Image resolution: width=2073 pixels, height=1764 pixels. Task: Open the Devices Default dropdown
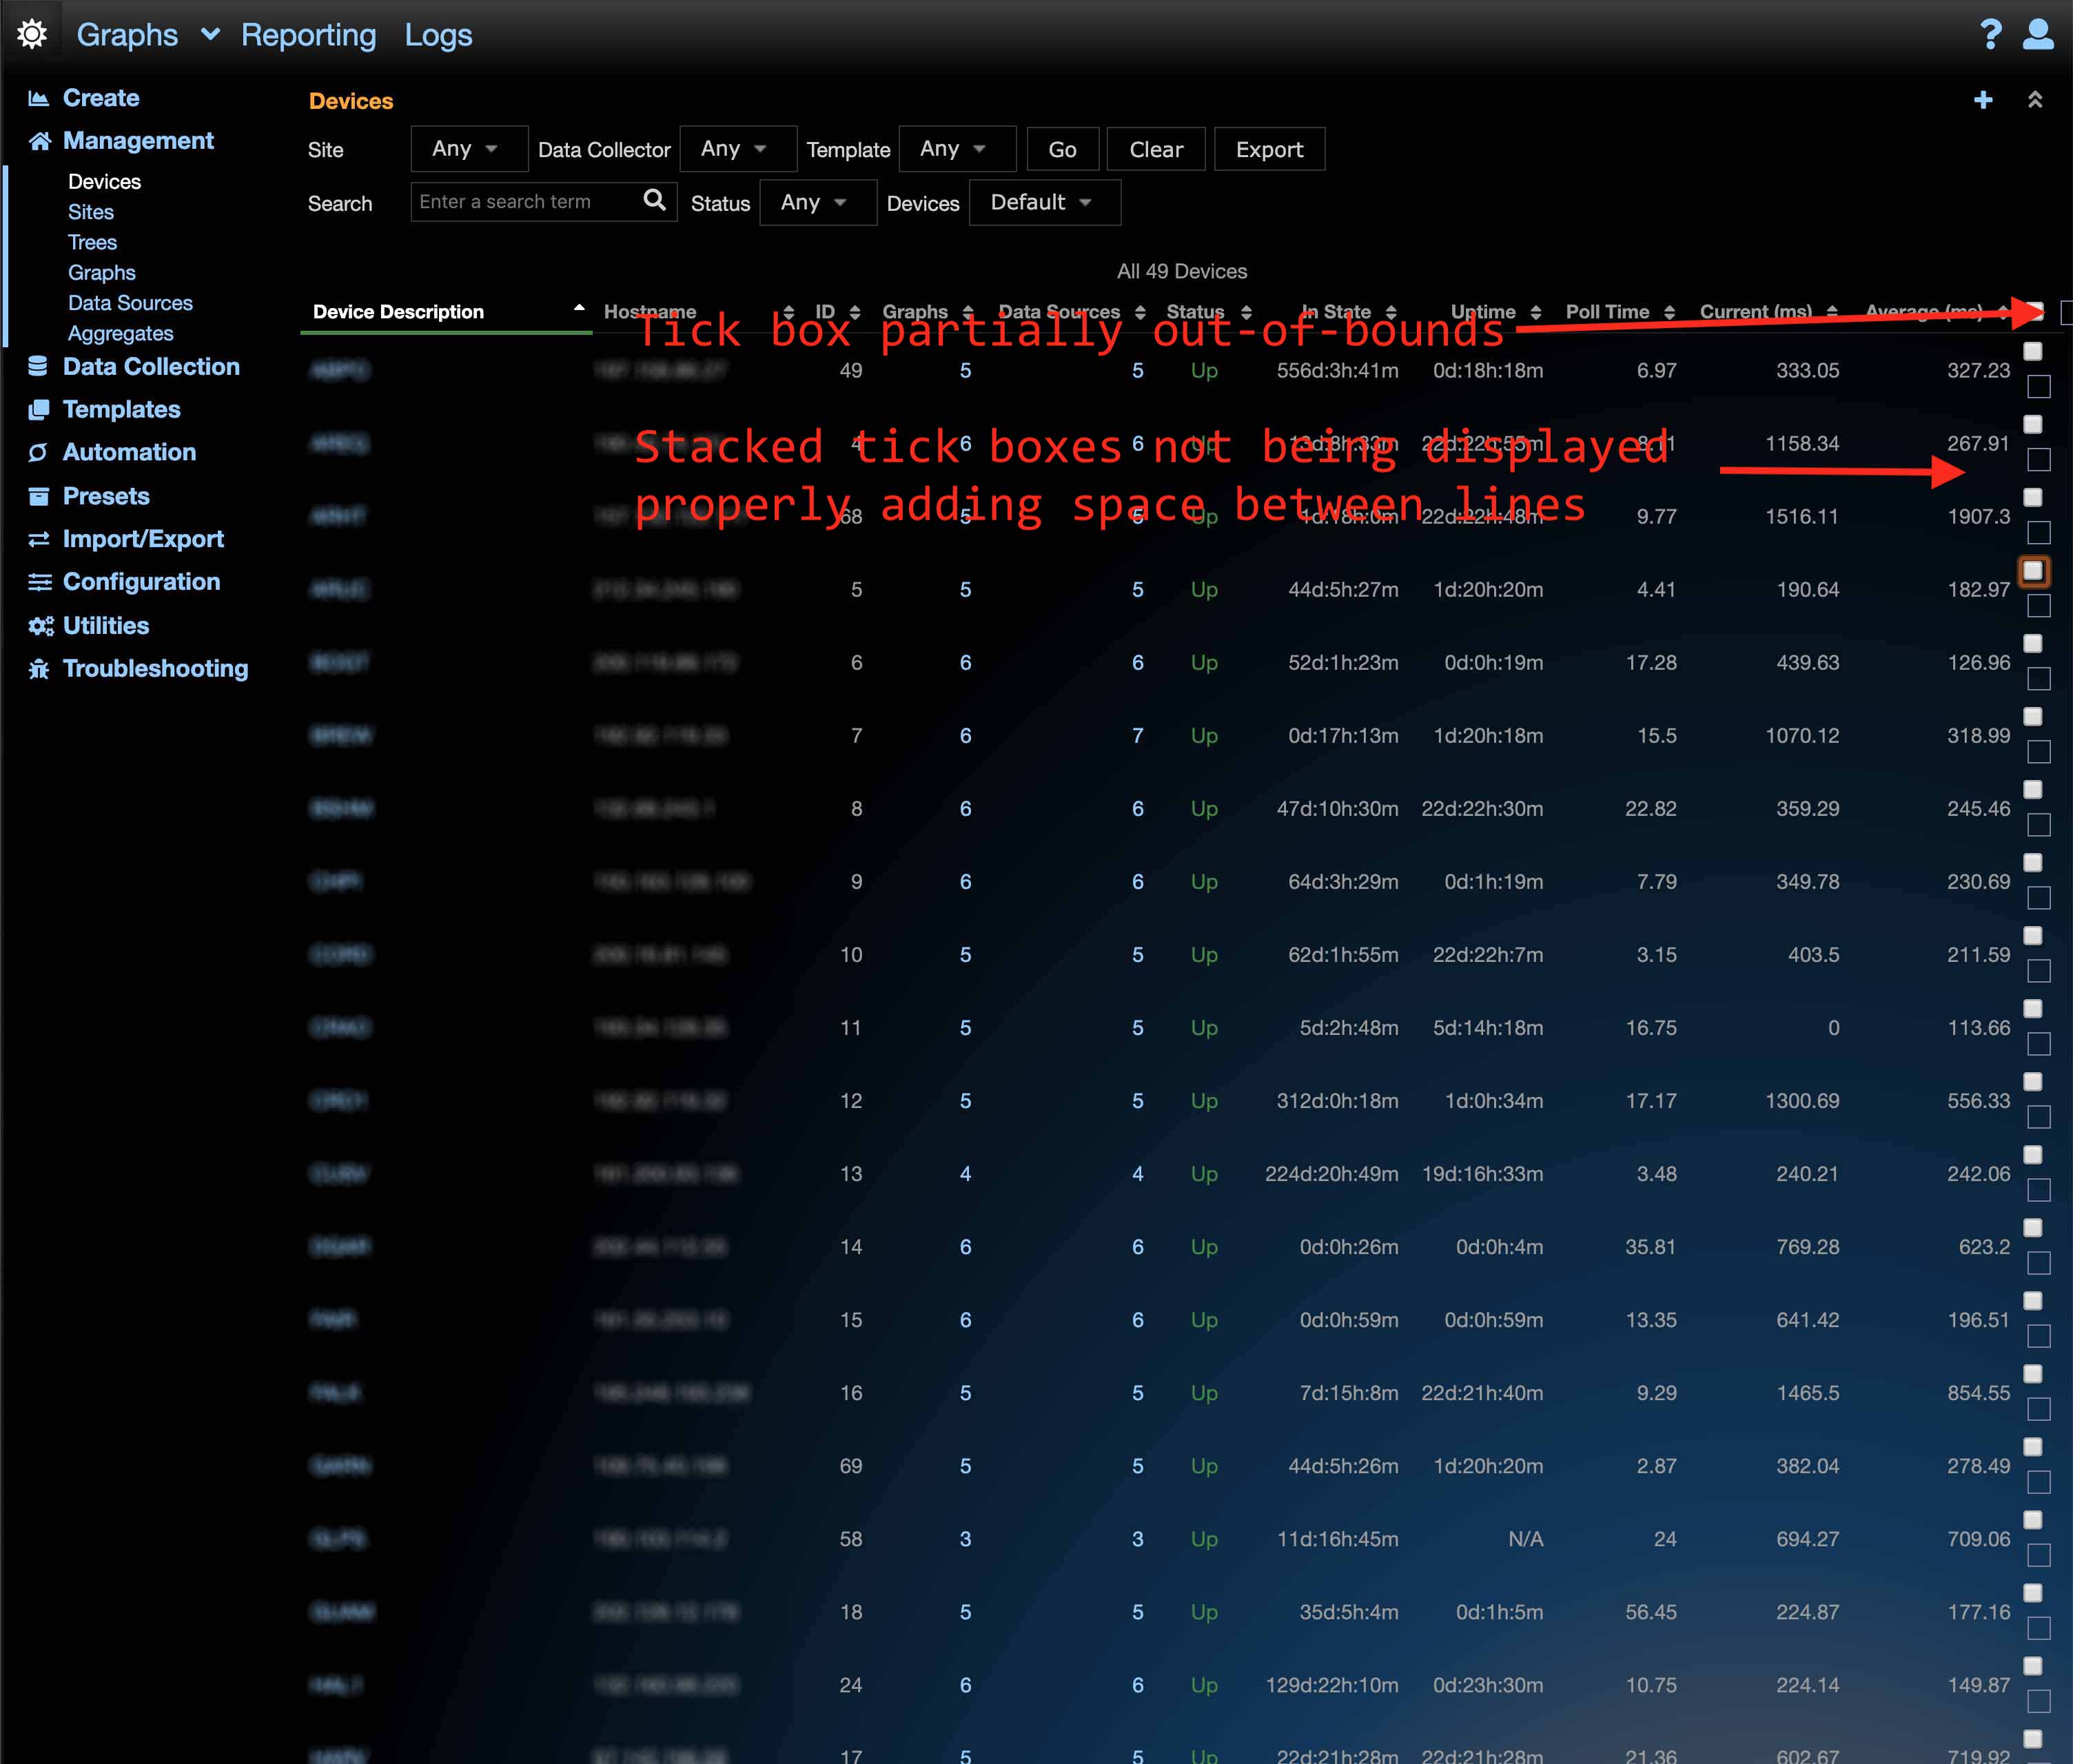tap(1044, 203)
